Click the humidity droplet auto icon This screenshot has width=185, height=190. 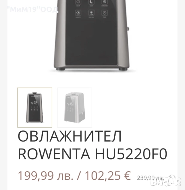tap(78, 13)
